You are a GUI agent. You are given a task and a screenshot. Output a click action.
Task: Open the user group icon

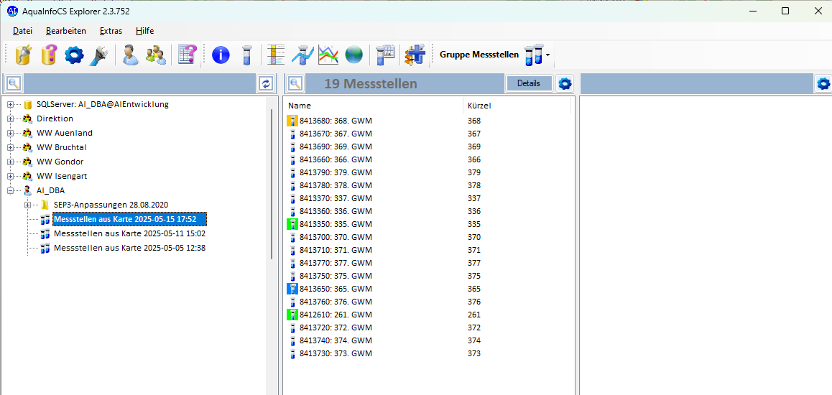coord(156,55)
